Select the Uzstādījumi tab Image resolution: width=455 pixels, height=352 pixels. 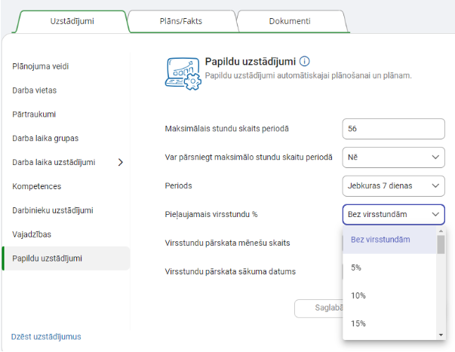[72, 21]
